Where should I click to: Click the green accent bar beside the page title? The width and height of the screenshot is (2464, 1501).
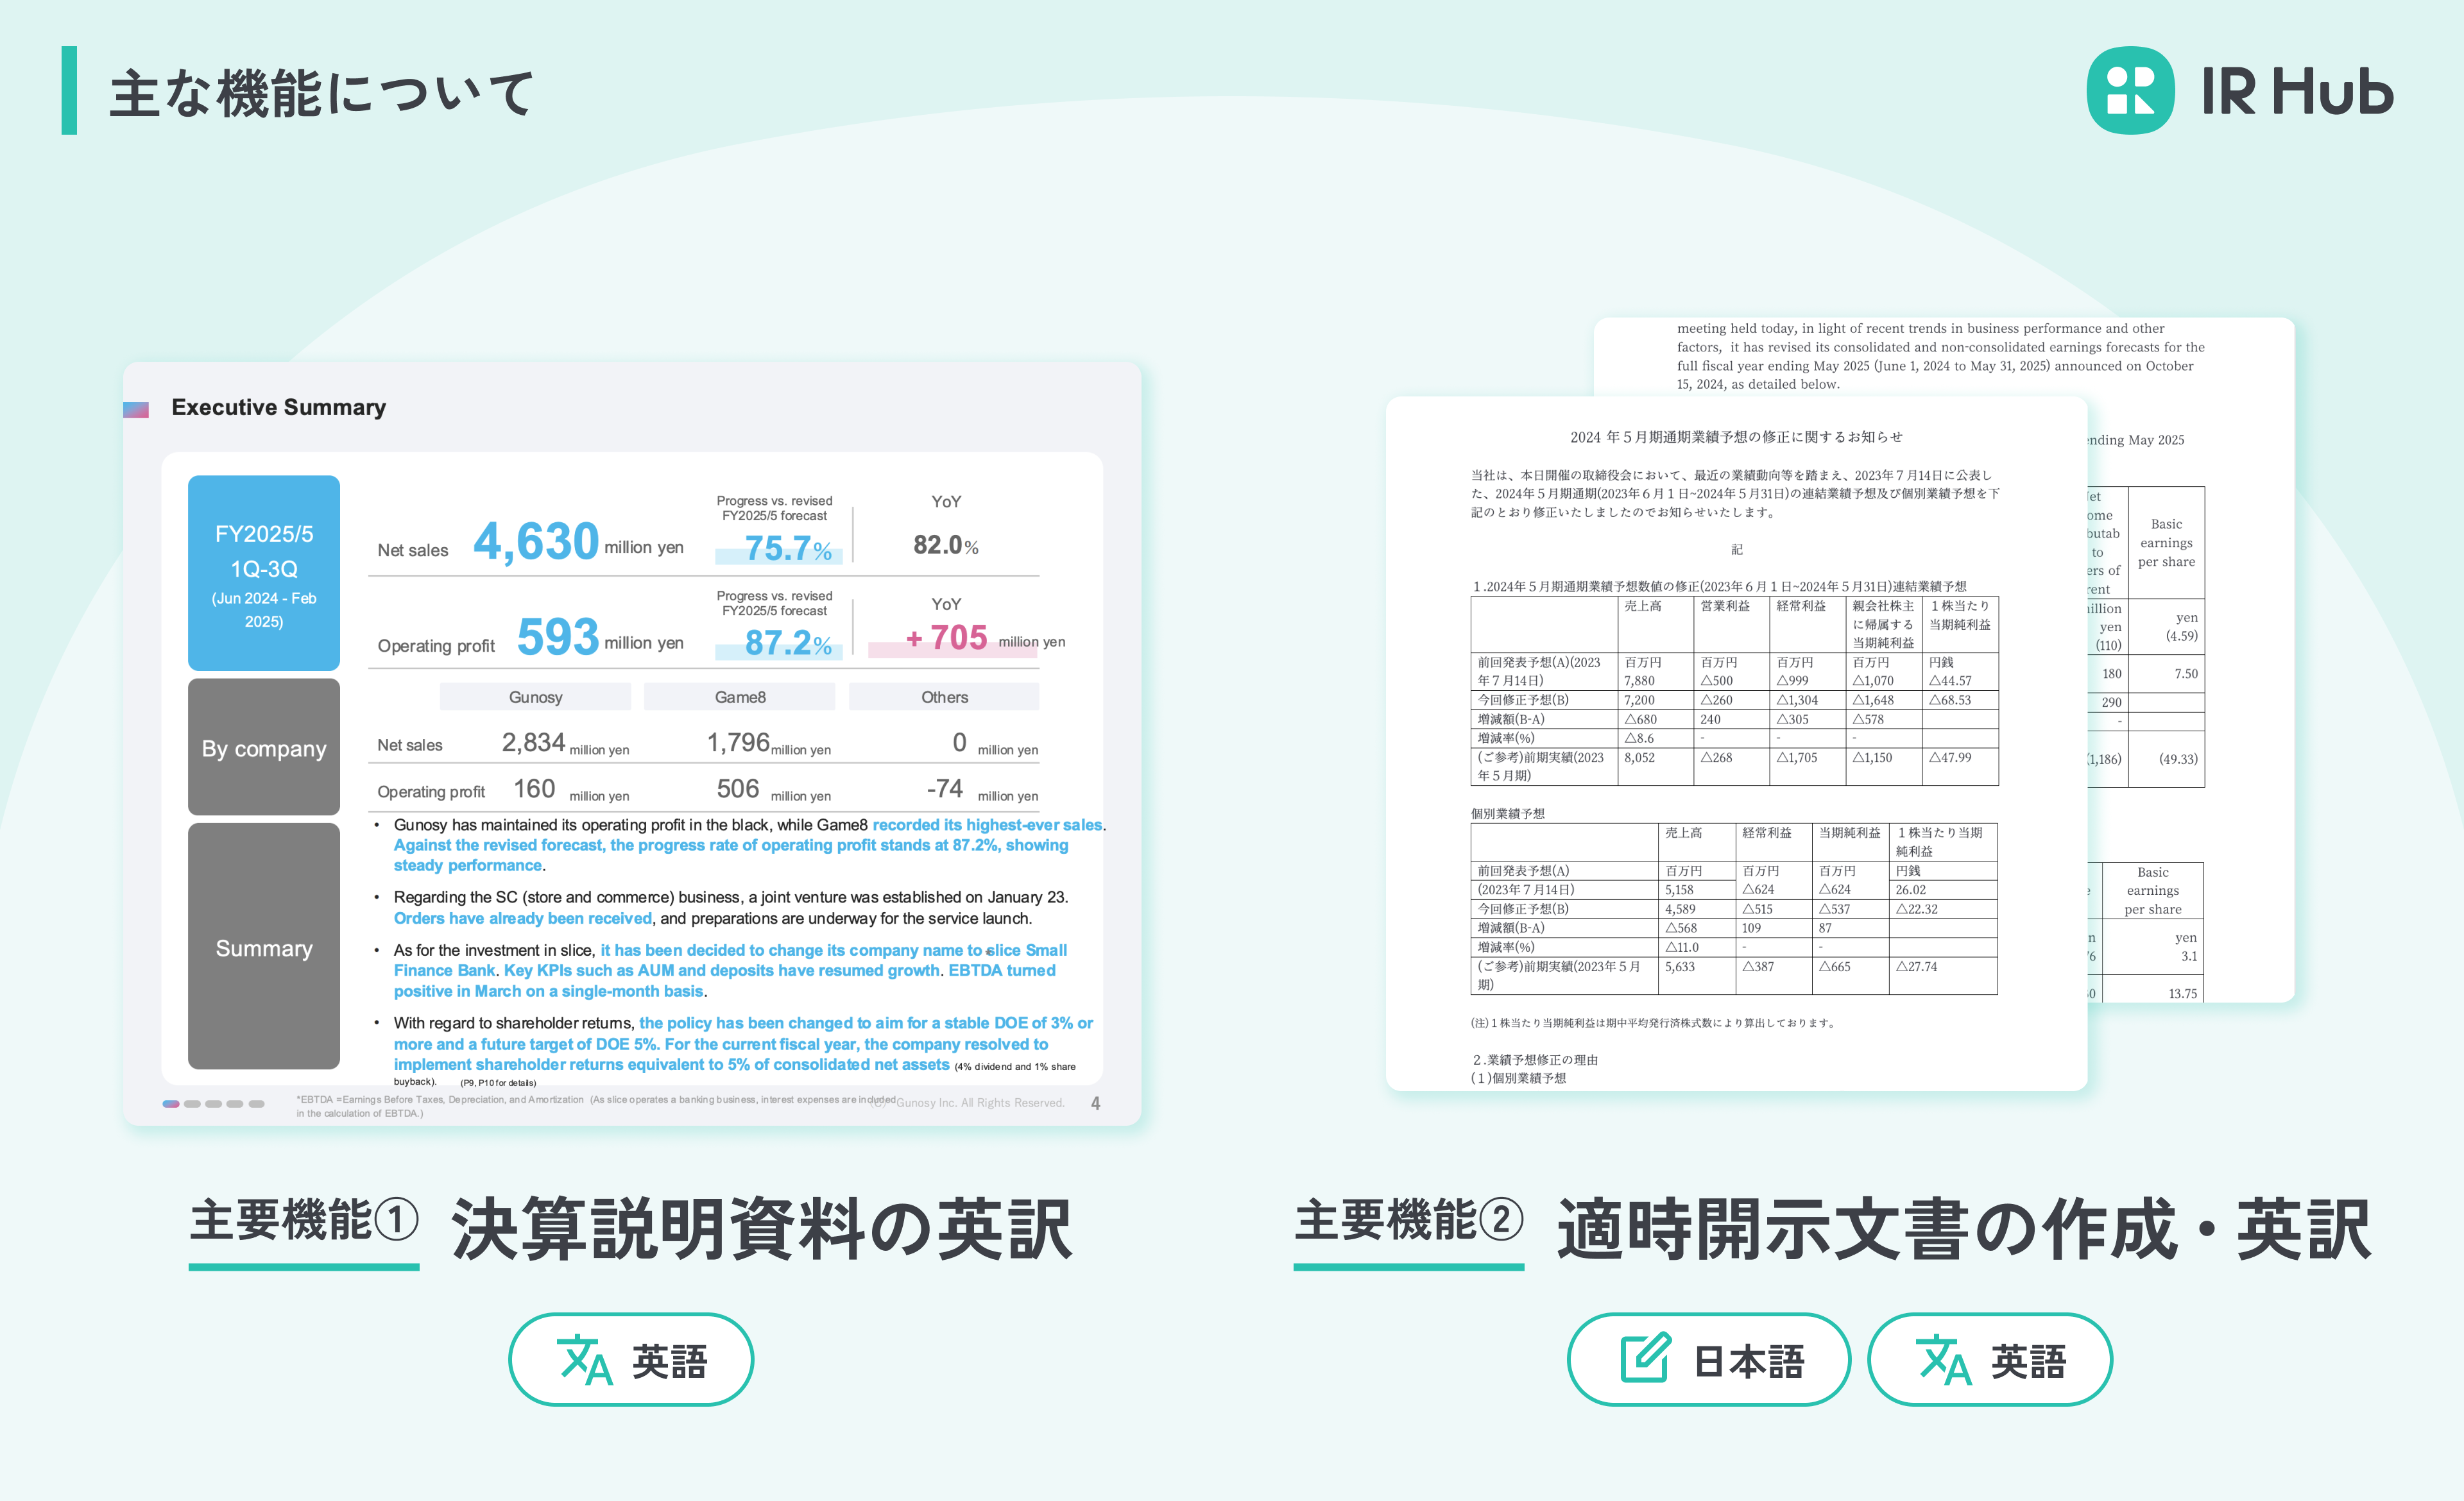[69, 90]
